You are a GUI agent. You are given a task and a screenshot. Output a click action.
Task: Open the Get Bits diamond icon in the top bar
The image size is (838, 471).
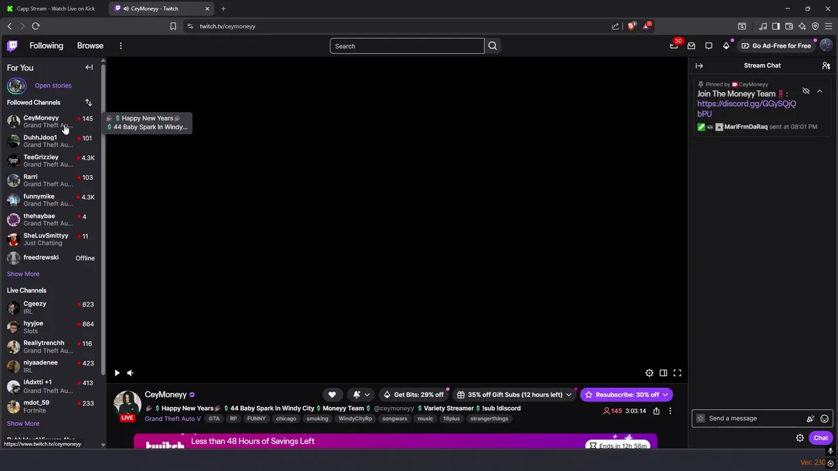726,46
